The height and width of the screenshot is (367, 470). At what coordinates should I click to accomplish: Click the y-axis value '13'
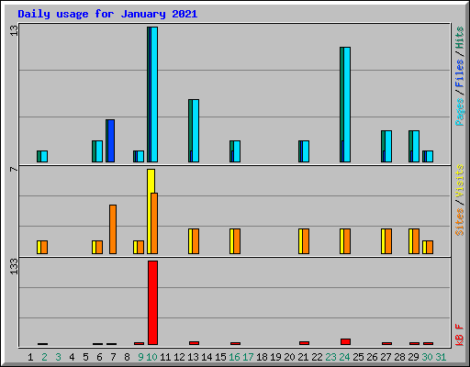[x=14, y=30]
